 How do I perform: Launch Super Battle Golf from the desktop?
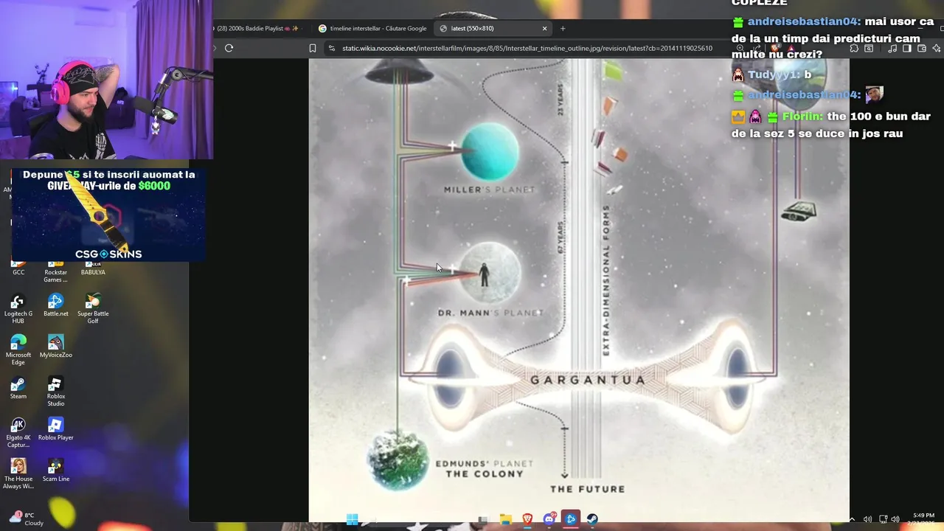click(93, 308)
